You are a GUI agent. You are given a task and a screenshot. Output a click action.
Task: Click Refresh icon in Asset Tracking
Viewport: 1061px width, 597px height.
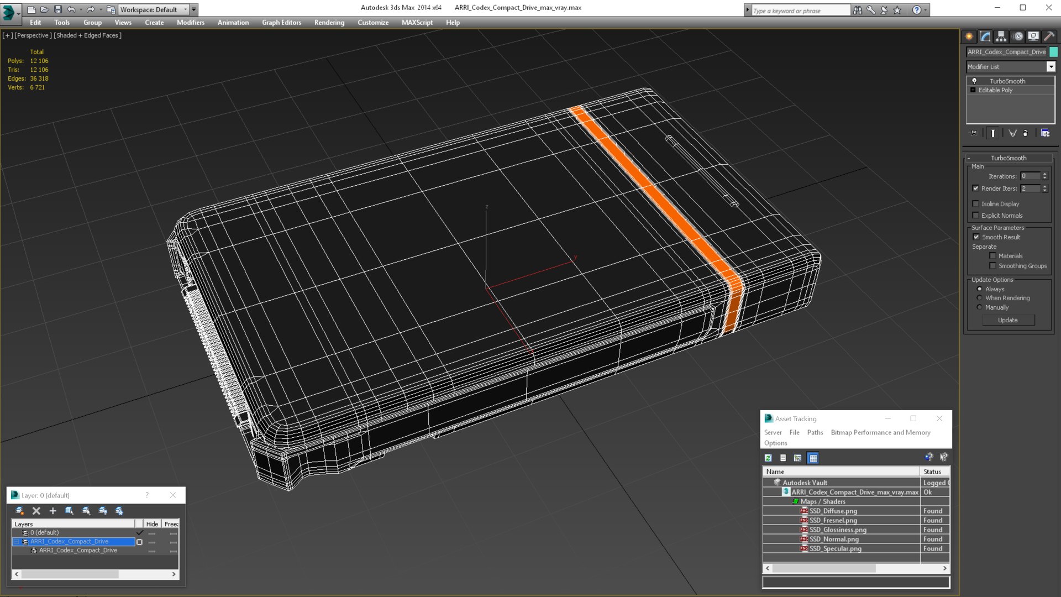click(768, 458)
